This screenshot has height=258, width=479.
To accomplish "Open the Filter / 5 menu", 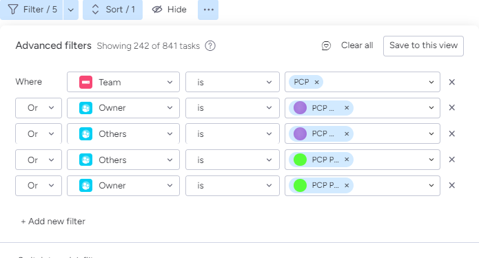I will coord(32,10).
